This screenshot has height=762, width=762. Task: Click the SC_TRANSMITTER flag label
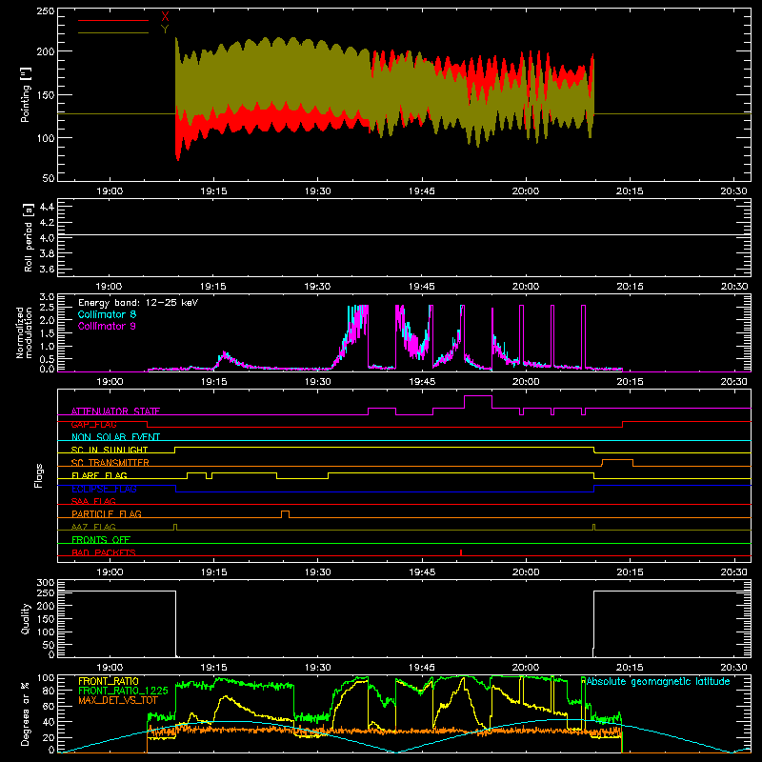110,463
